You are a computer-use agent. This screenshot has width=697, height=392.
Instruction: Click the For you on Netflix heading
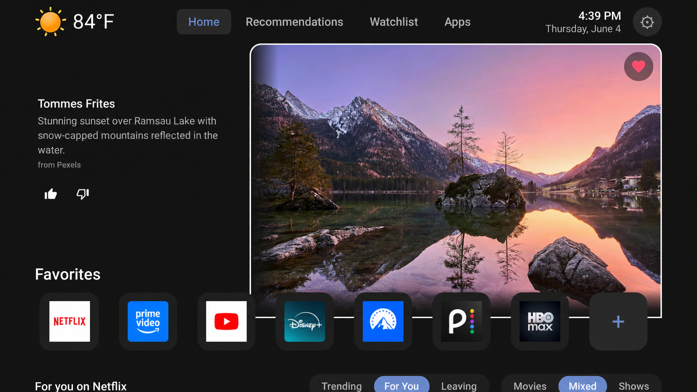pos(81,386)
